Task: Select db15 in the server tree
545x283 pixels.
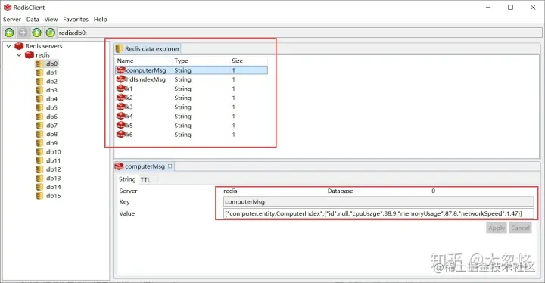Action: coord(54,196)
